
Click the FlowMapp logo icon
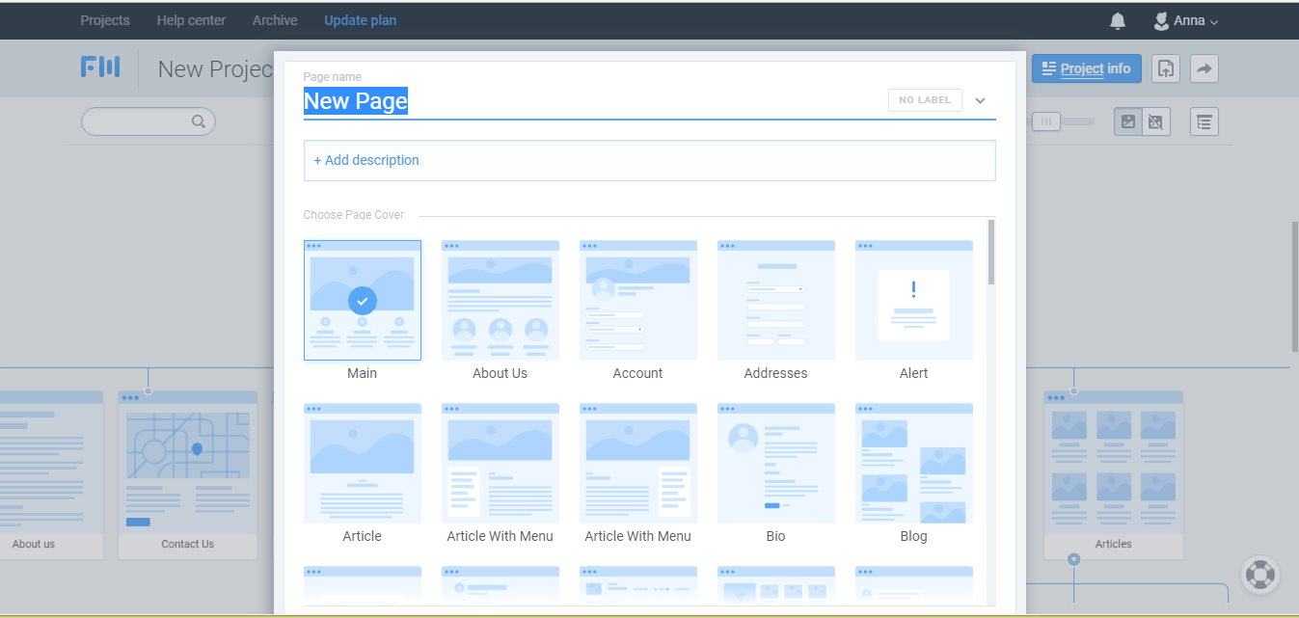[100, 67]
